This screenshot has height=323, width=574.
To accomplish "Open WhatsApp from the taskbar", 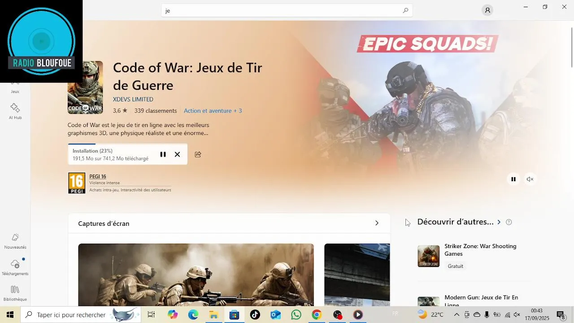I will (296, 314).
